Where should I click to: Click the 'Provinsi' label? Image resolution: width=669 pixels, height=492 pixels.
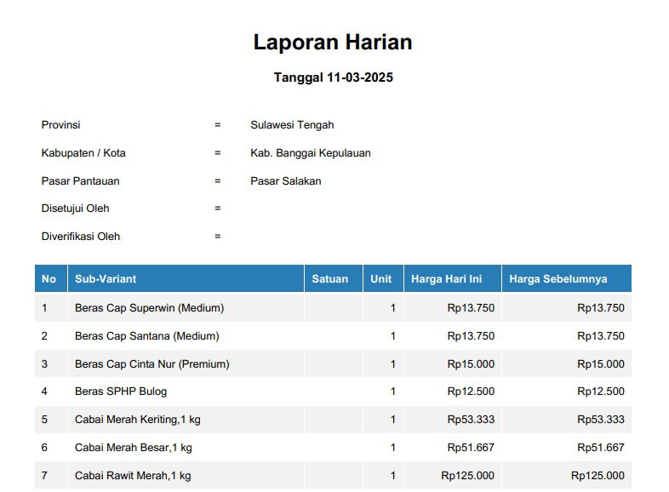point(60,125)
